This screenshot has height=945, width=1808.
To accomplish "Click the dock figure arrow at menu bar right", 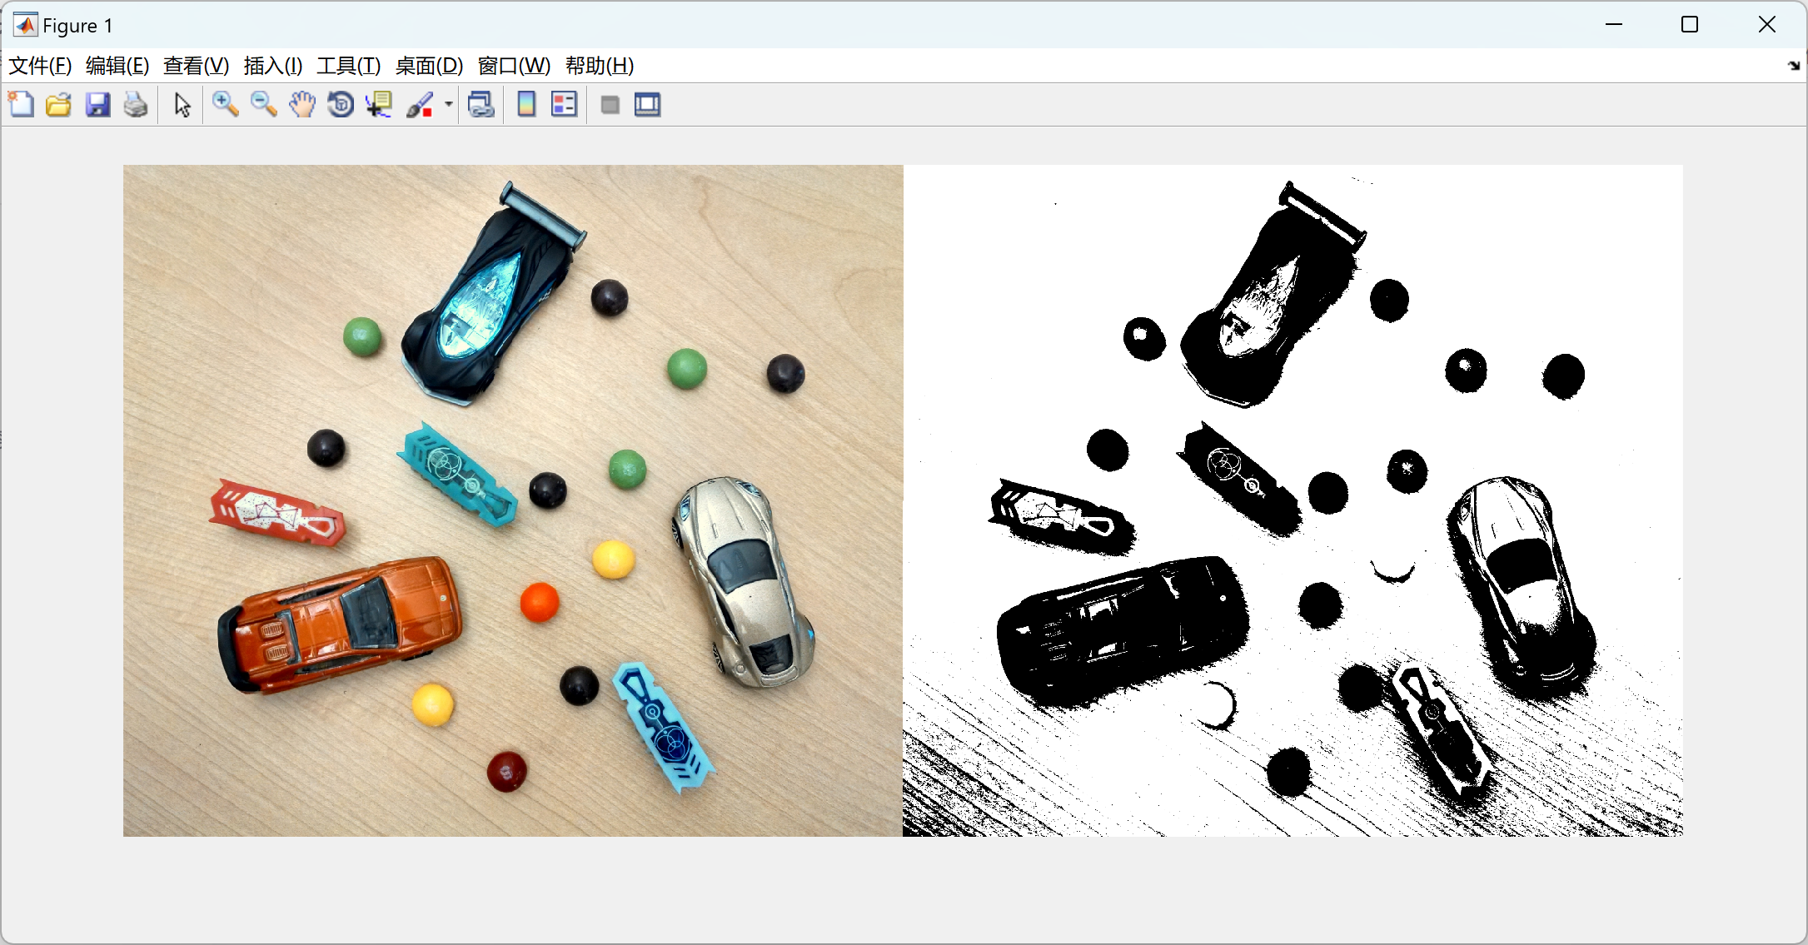I will 1793,66.
